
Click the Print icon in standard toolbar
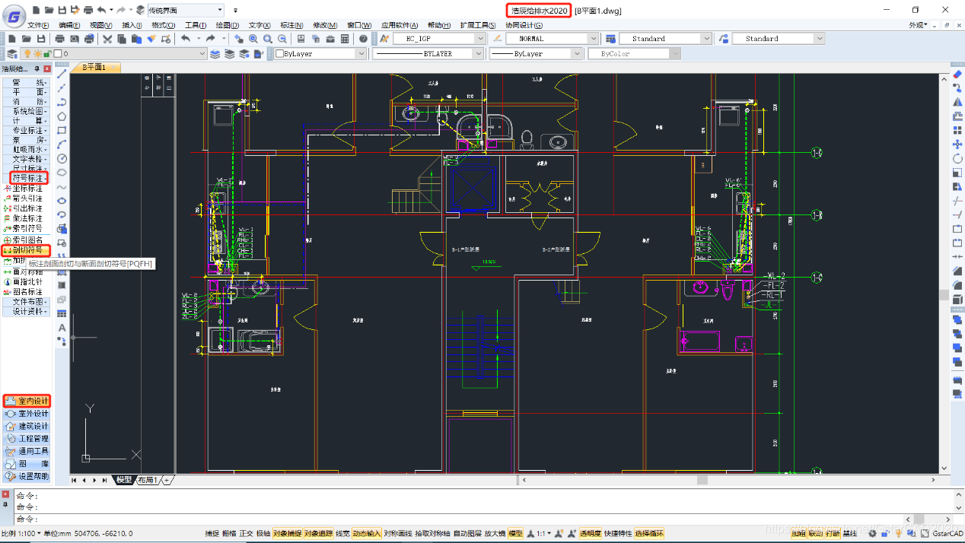click(x=59, y=39)
